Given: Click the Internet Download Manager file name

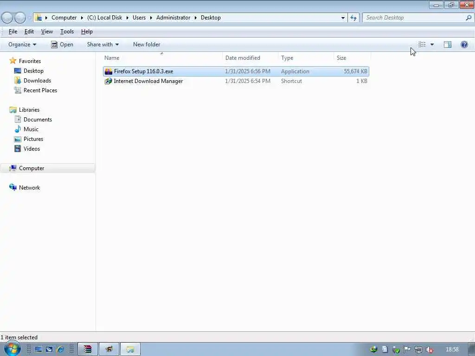Looking at the screenshot, I should [x=148, y=81].
